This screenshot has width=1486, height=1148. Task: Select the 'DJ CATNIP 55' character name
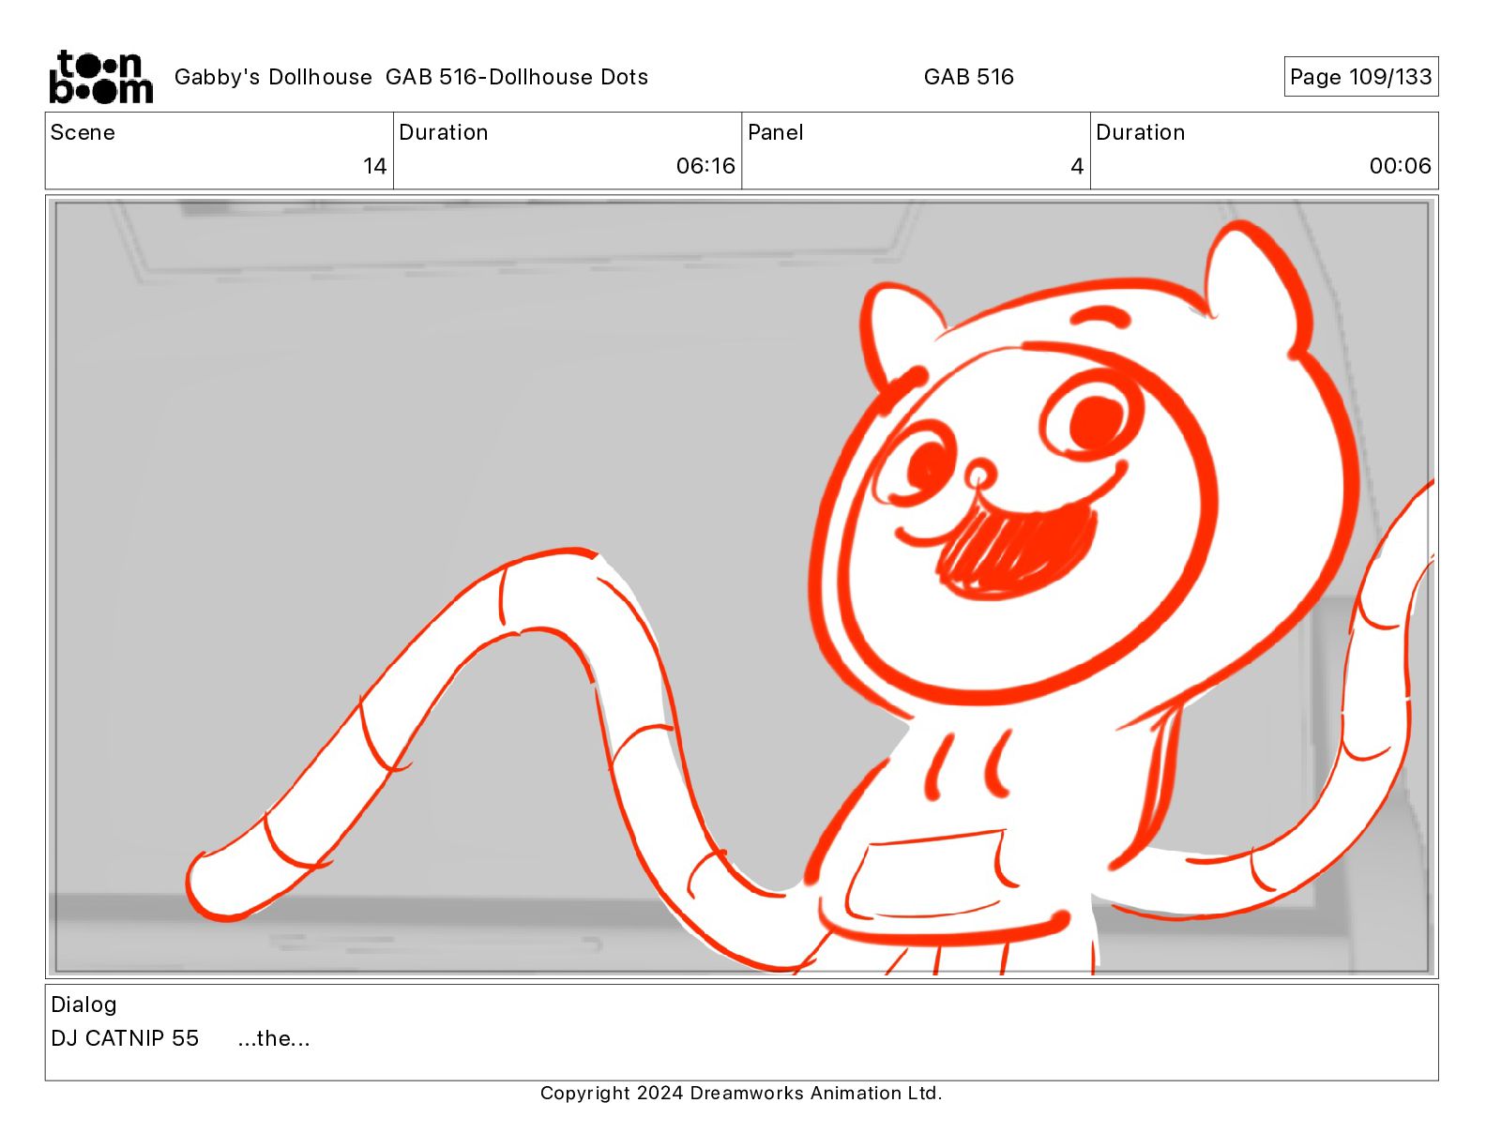point(125,1038)
